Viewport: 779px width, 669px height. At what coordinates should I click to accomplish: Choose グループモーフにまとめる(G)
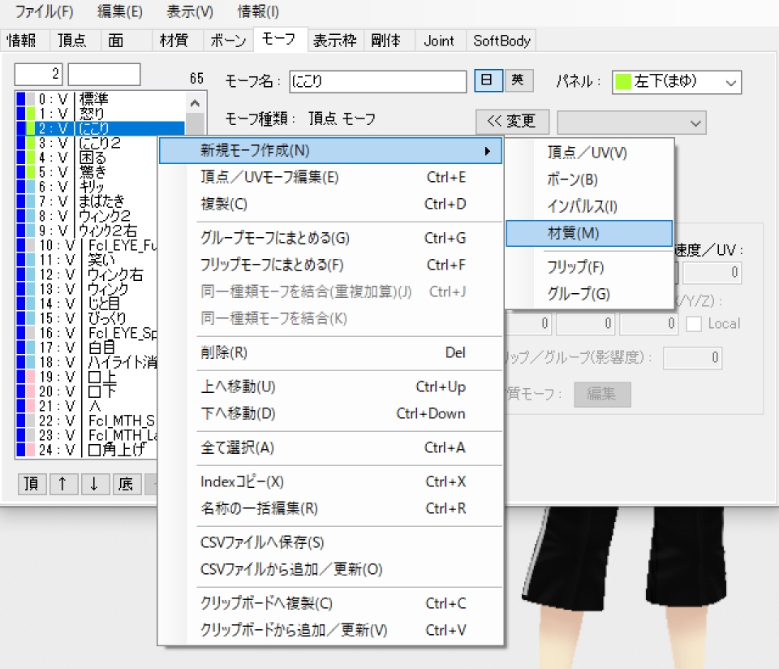330,238
